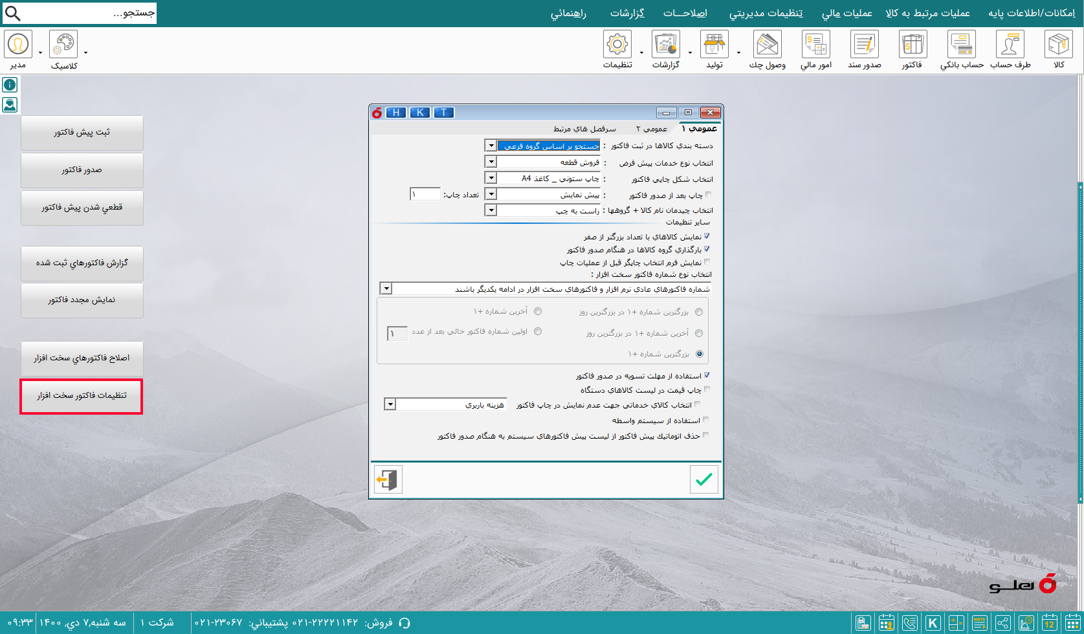Screen dimensions: 1084x634
Task: Toggle استفاده از سيستم واسطه checkbox
Action: pyautogui.click(x=705, y=420)
